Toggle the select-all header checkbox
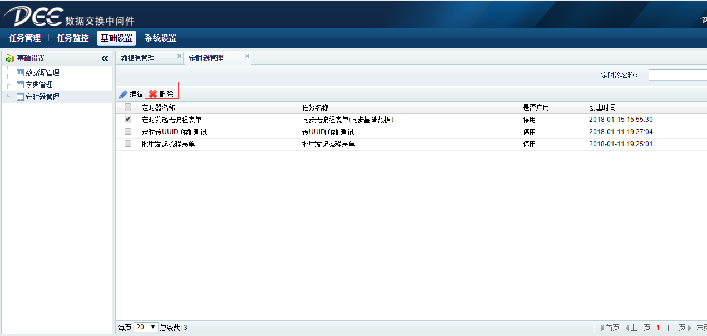 click(128, 107)
